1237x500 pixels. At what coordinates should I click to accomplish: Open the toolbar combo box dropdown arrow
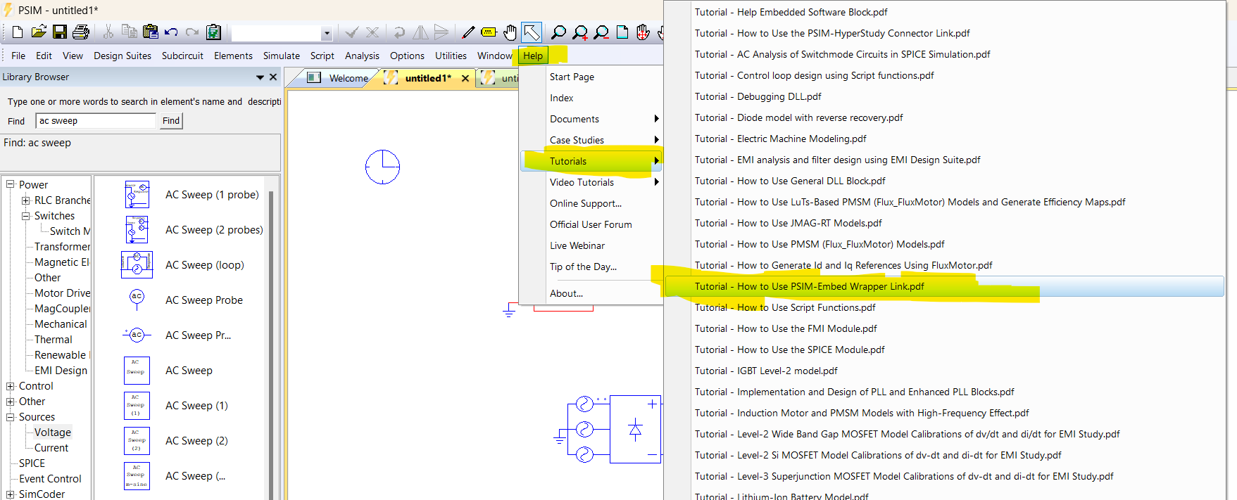[327, 34]
